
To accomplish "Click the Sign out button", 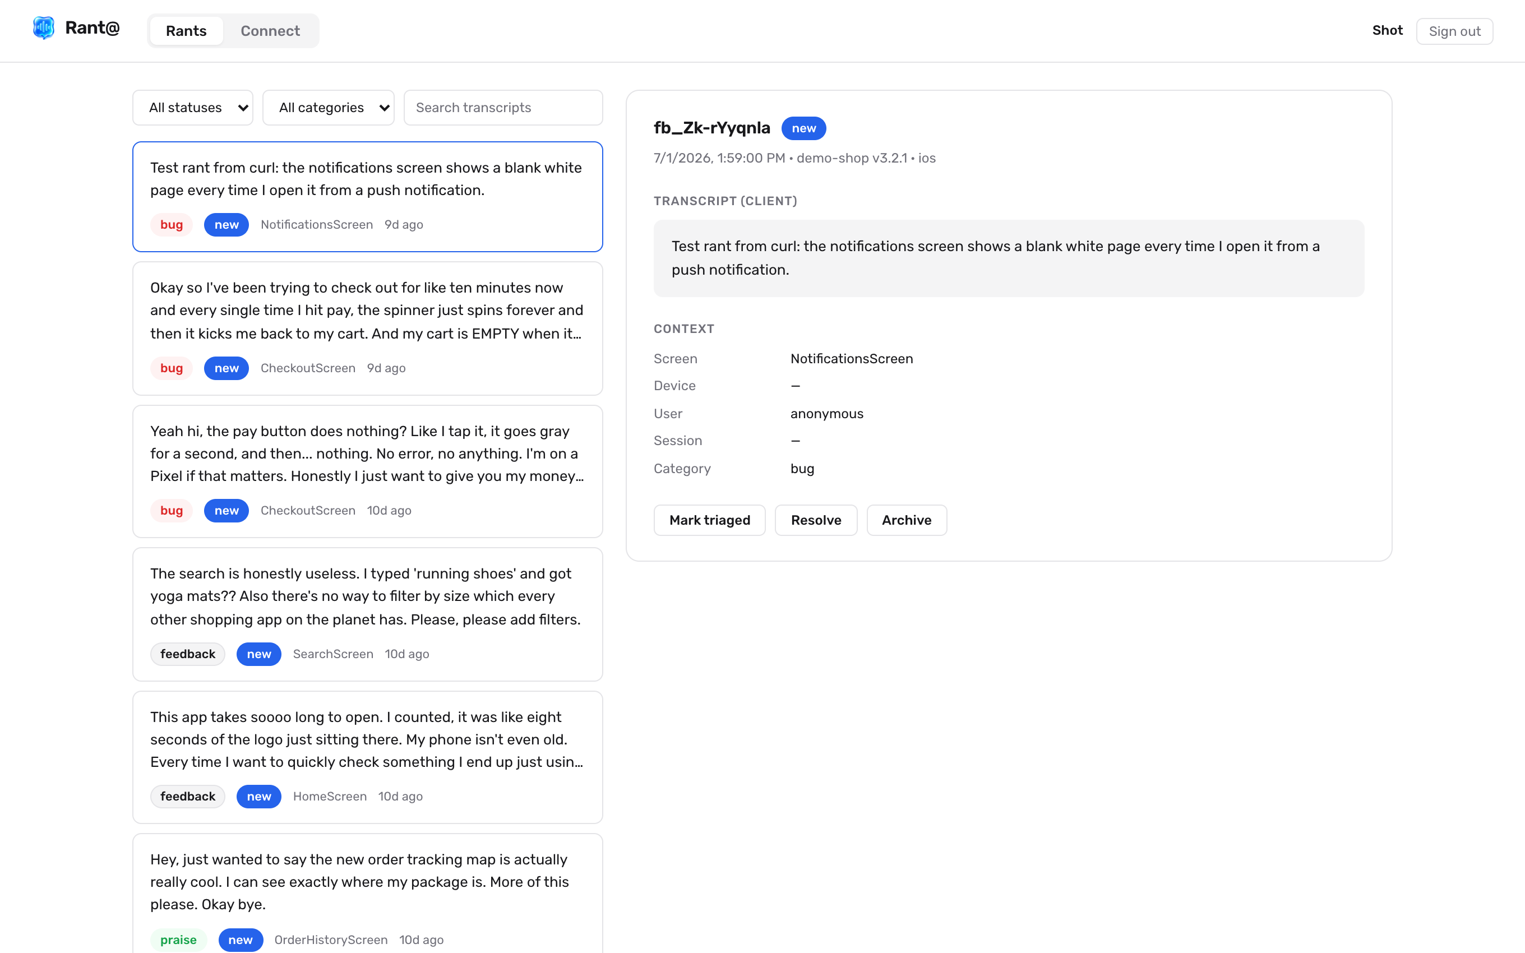I will click(1454, 31).
